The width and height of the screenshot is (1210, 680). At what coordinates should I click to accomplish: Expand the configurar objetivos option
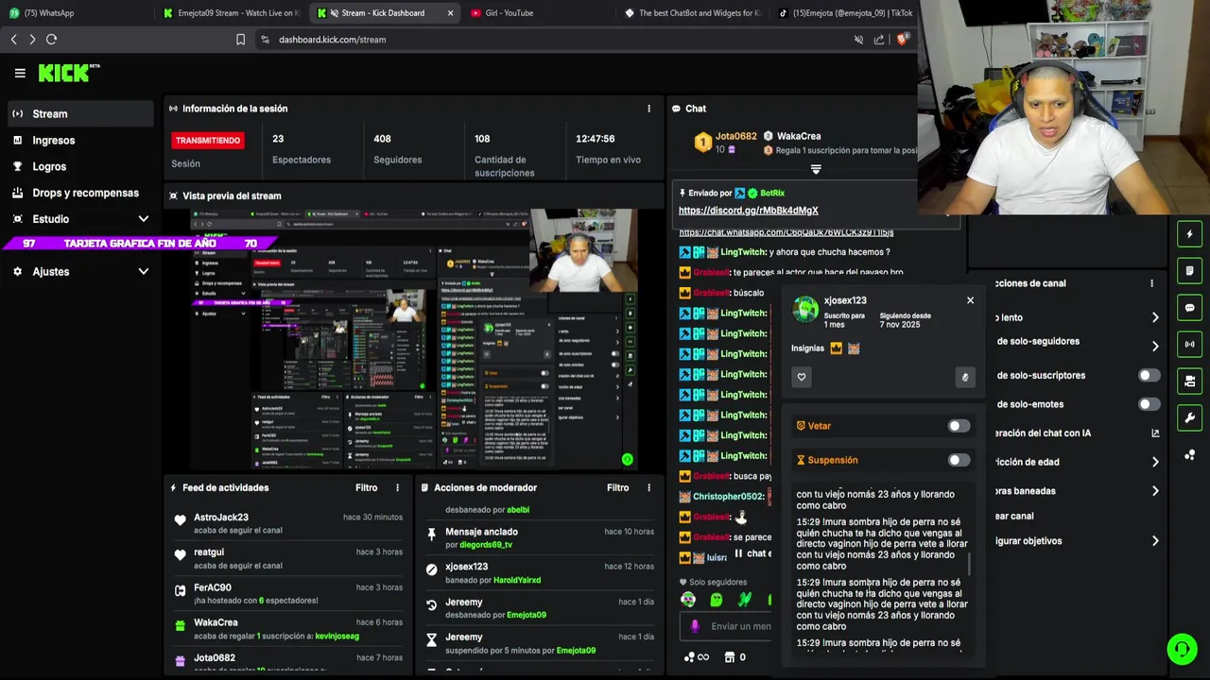(1154, 541)
